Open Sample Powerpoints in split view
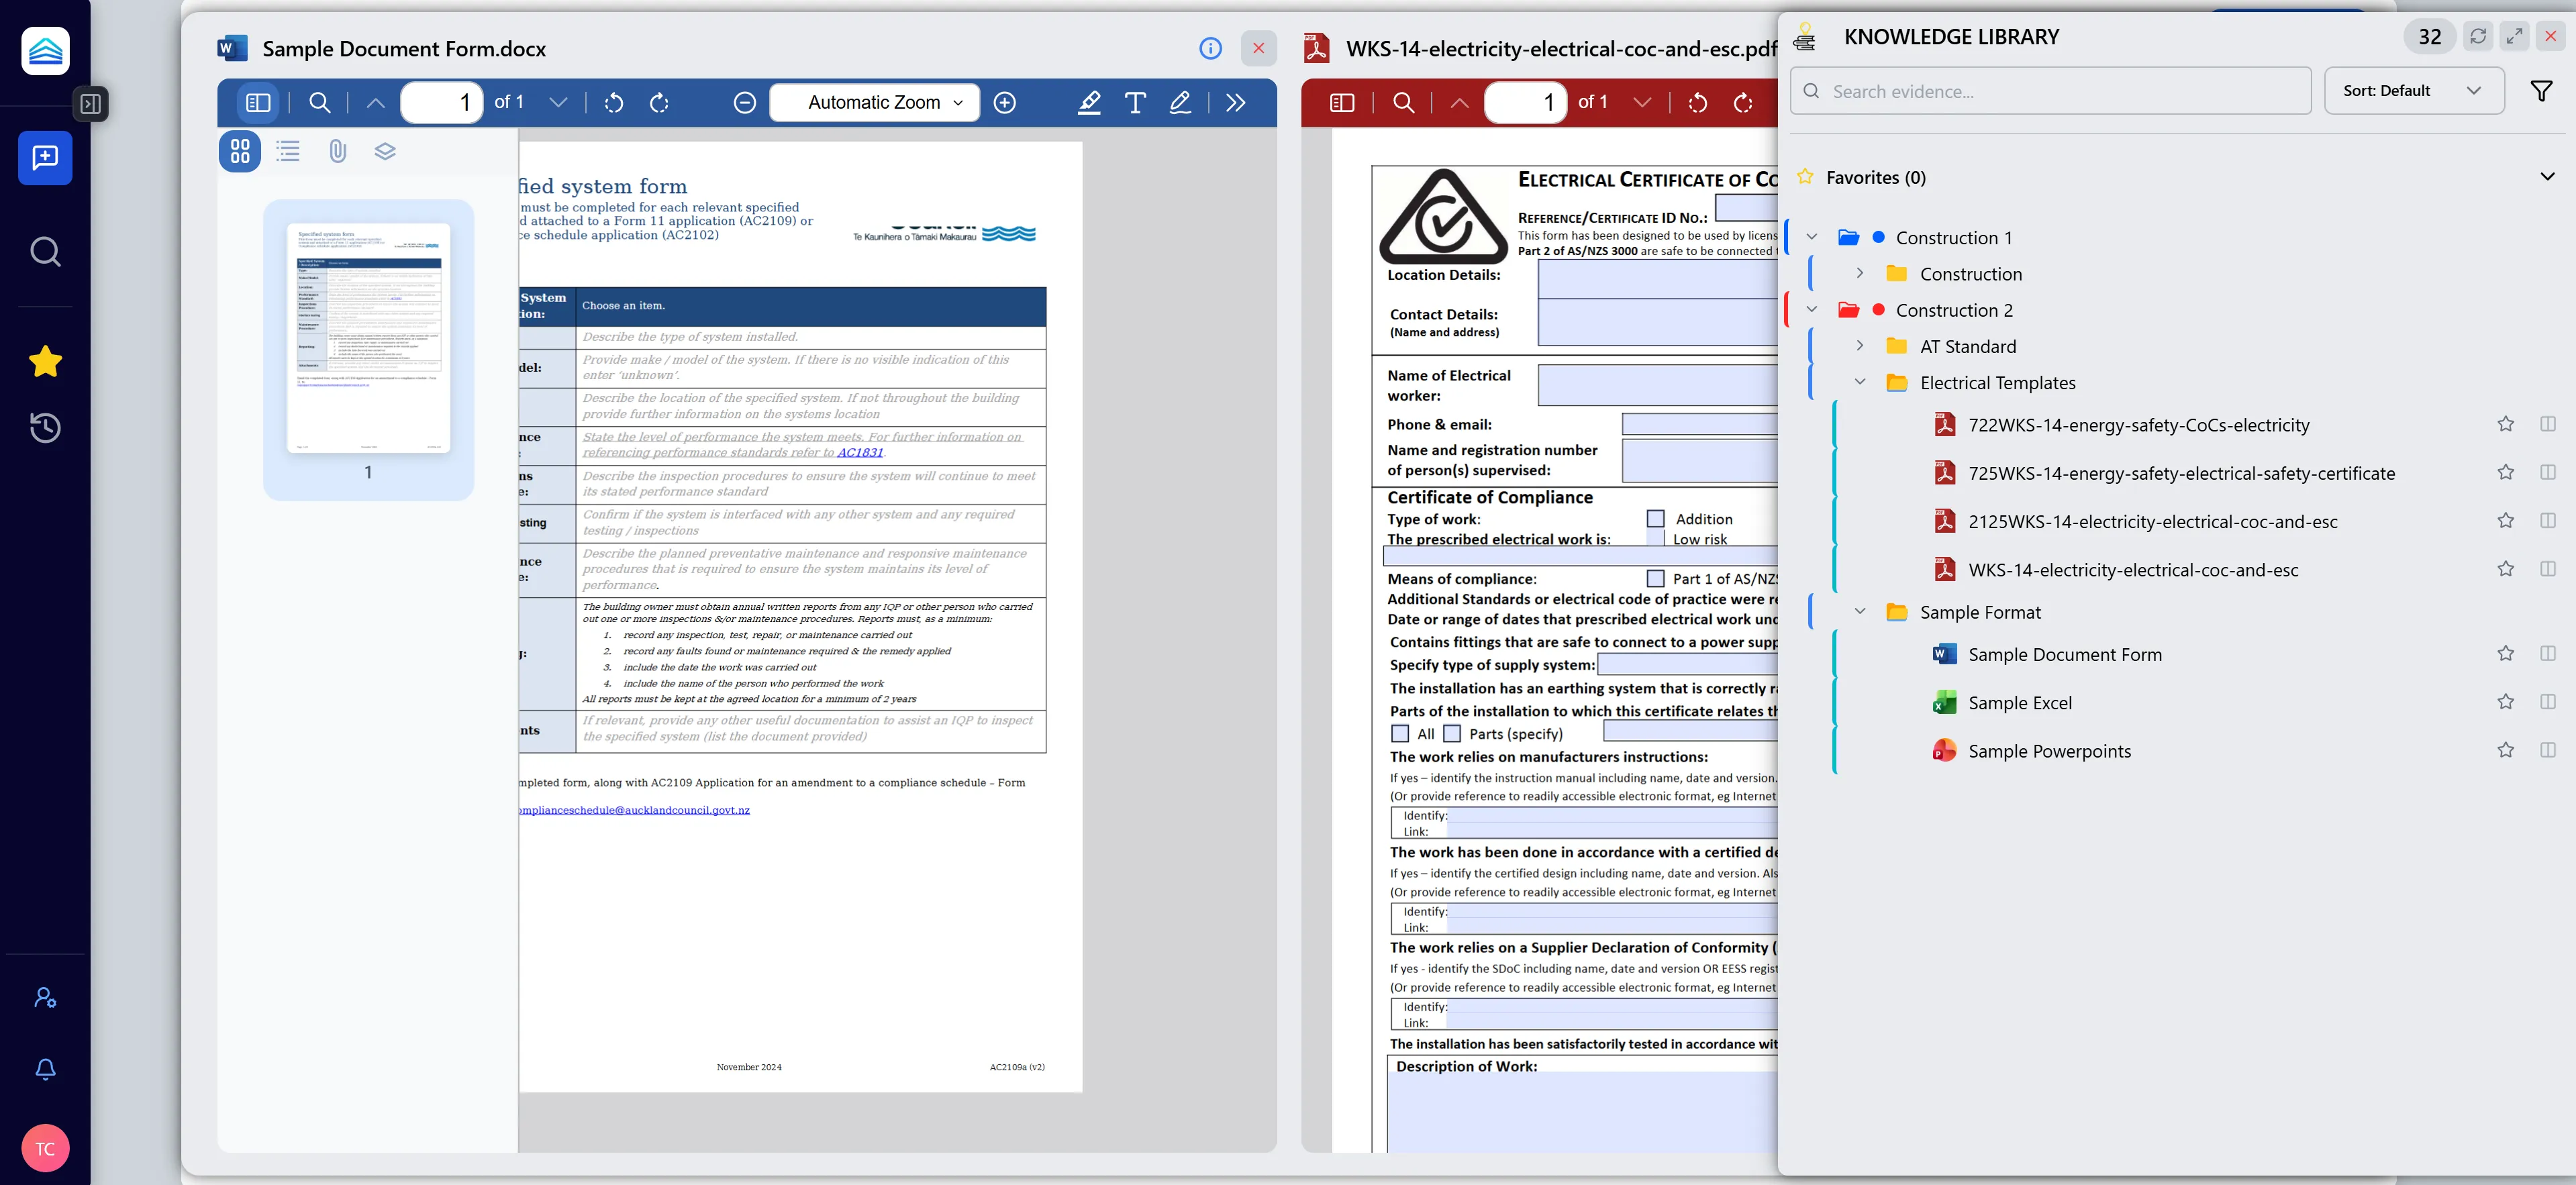The image size is (2576, 1185). click(x=2547, y=750)
